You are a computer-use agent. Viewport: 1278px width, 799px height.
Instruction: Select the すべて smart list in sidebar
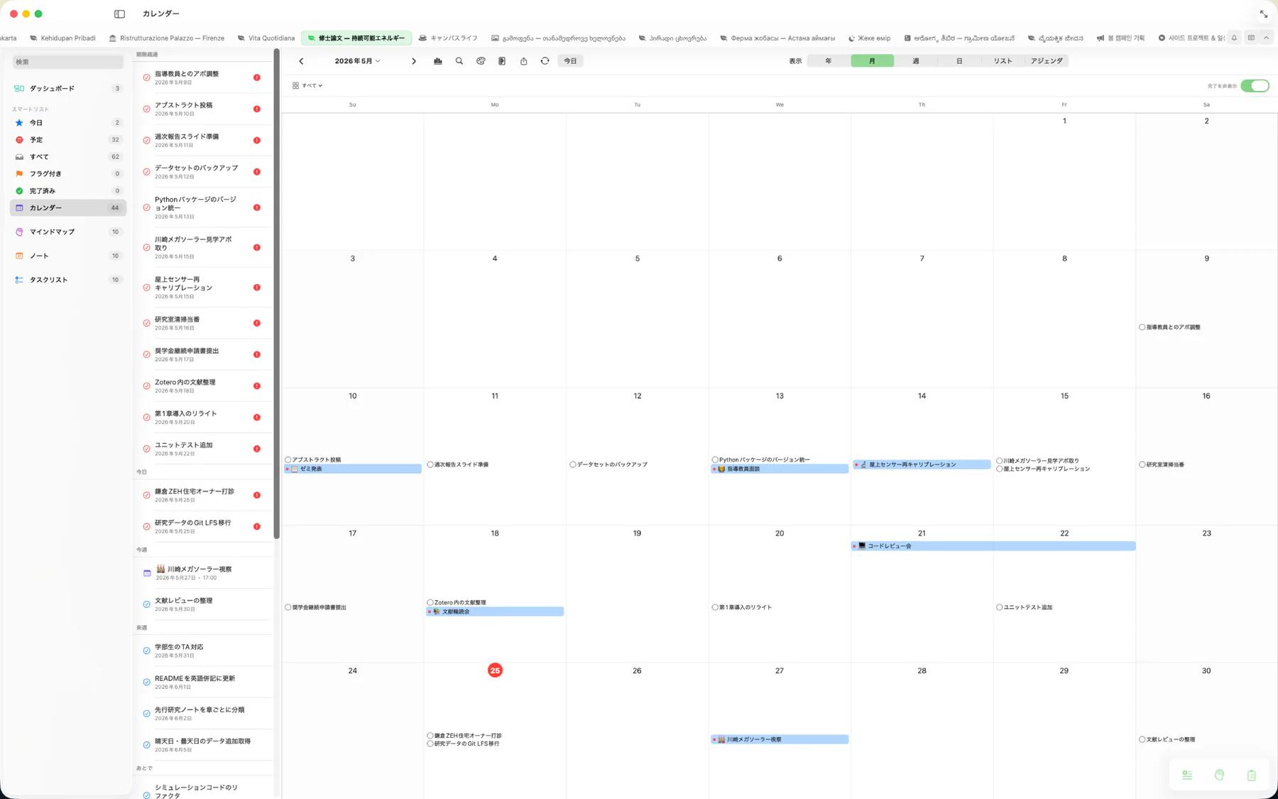click(68, 157)
